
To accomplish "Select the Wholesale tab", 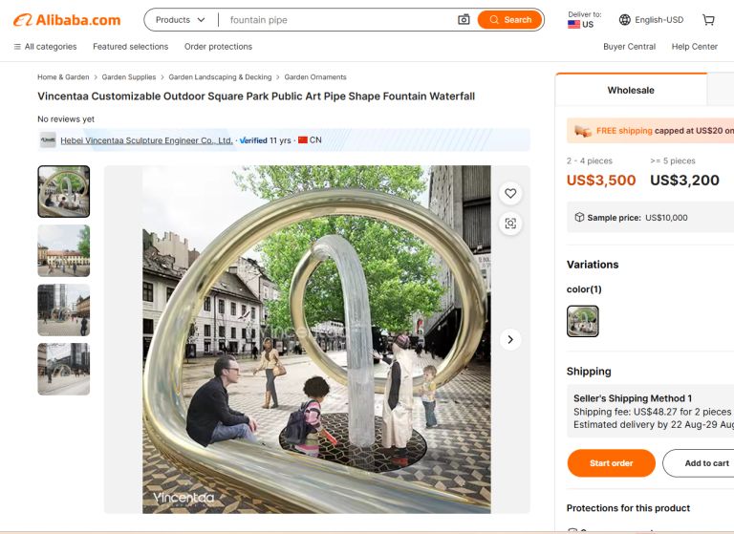I will click(631, 90).
